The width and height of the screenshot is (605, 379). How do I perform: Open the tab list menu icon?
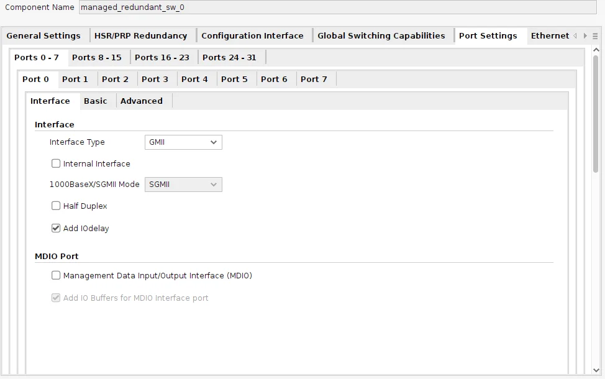[595, 36]
